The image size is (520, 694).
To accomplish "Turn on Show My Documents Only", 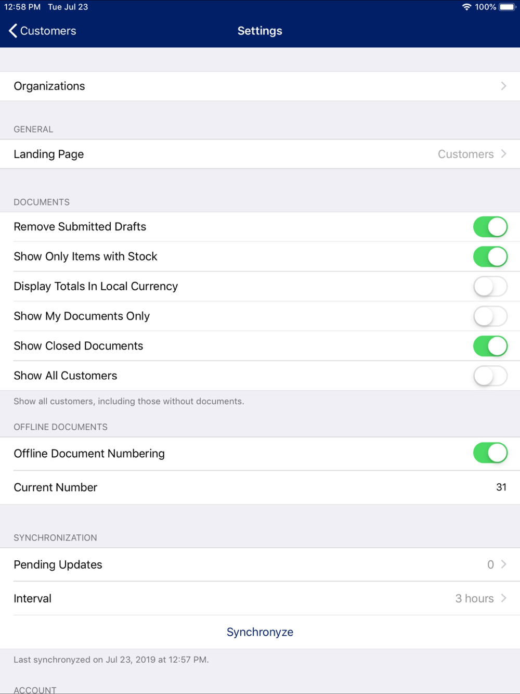I will (490, 316).
